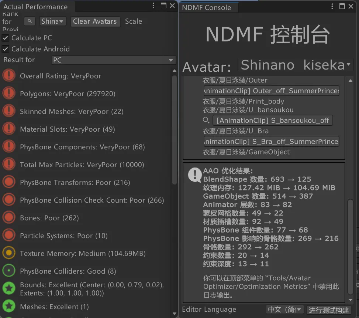Viewport: 359px width, 318px height.
Task: Click the Bones: Poor (262) text
Action: tap(49, 218)
